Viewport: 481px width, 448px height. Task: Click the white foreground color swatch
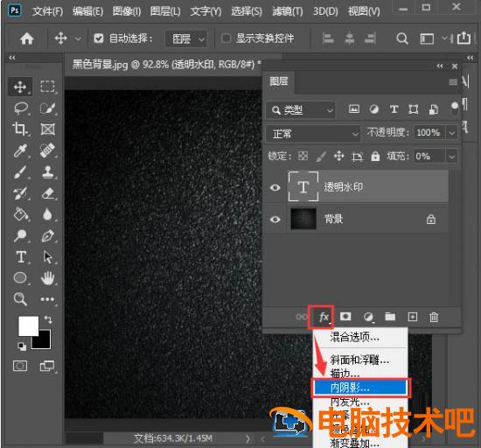29,325
